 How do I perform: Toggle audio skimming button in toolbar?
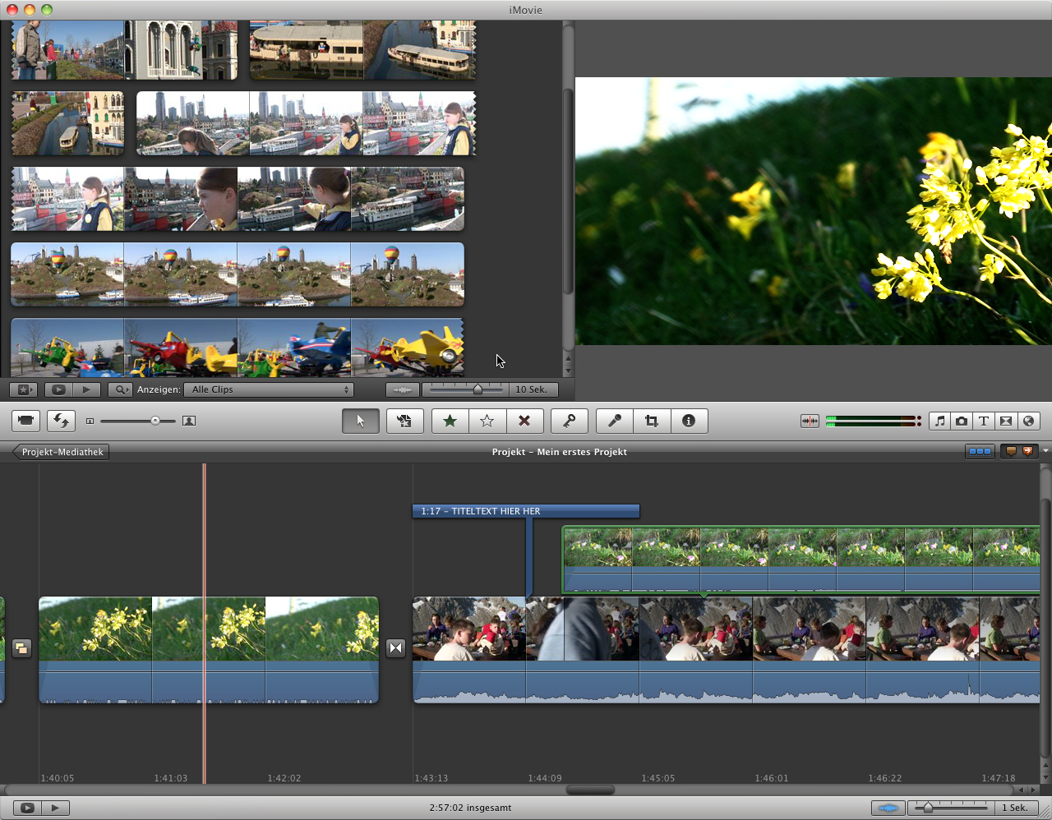point(810,421)
